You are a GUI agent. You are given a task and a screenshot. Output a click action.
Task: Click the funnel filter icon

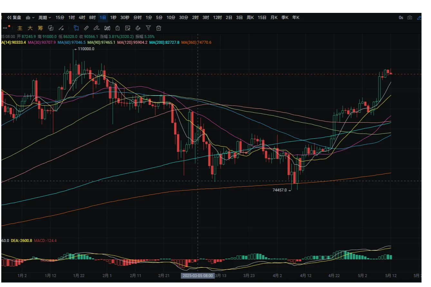coord(148,28)
